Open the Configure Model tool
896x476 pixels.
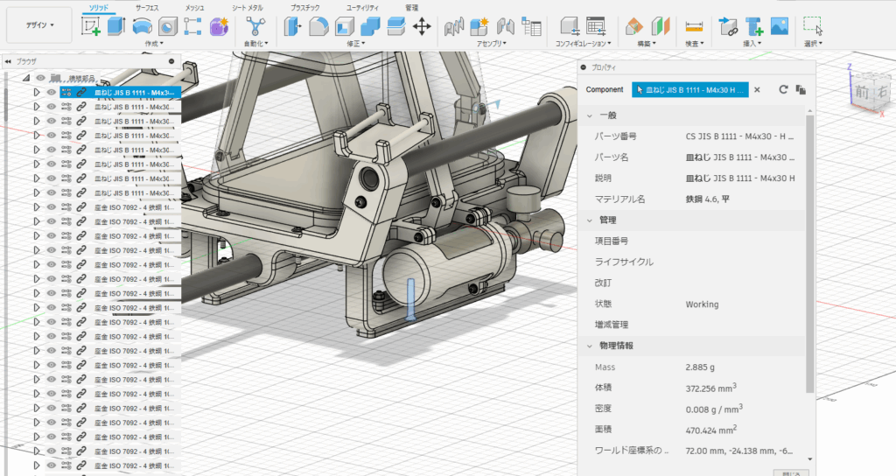pyautogui.click(x=570, y=26)
